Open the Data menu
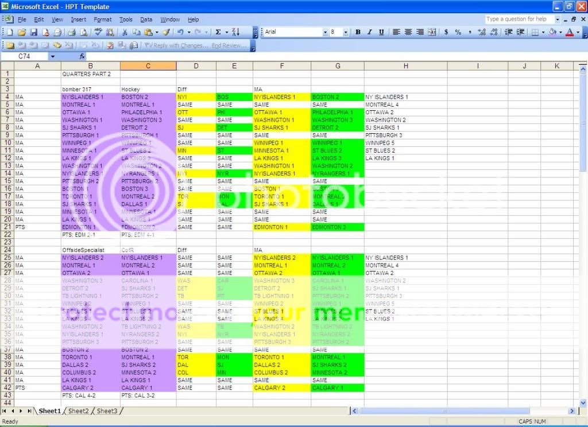This screenshot has width=588, height=427. click(146, 20)
